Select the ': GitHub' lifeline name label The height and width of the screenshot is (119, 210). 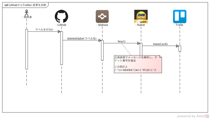click(61, 25)
